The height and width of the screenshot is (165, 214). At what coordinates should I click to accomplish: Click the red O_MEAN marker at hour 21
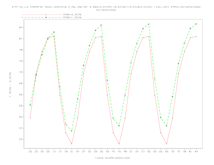click(72, 144)
